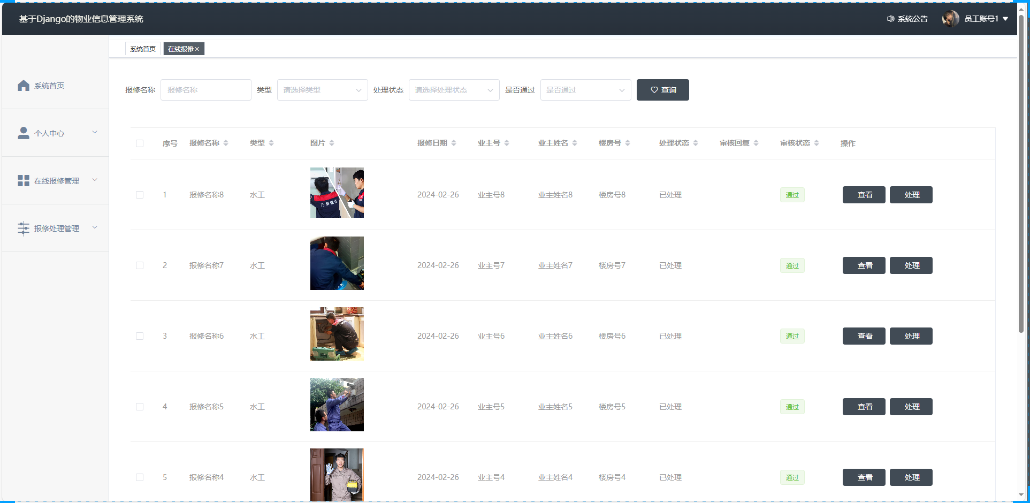The image size is (1030, 503).
Task: Click the 业主姓名7 cell
Action: (x=555, y=265)
